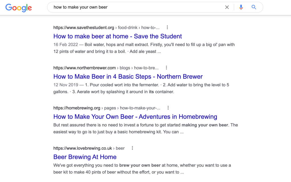Screen dimensions: 291x182
Task: Open three-dot menu for homebrewing.org result
Action: point(168,108)
